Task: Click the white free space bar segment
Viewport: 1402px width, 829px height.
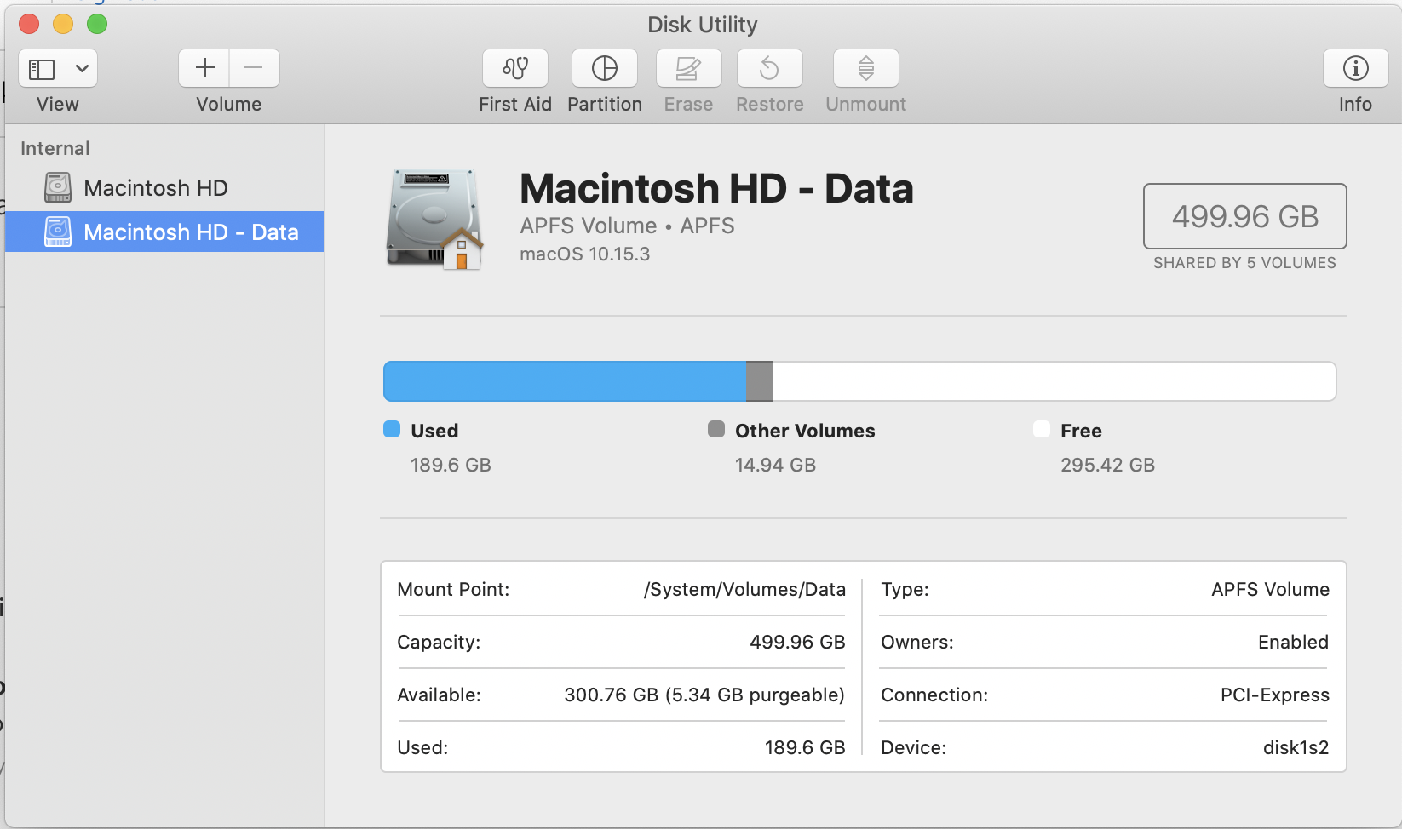Action: point(1054,381)
